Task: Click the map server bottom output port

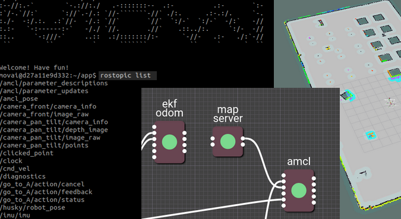Action: click(x=243, y=145)
